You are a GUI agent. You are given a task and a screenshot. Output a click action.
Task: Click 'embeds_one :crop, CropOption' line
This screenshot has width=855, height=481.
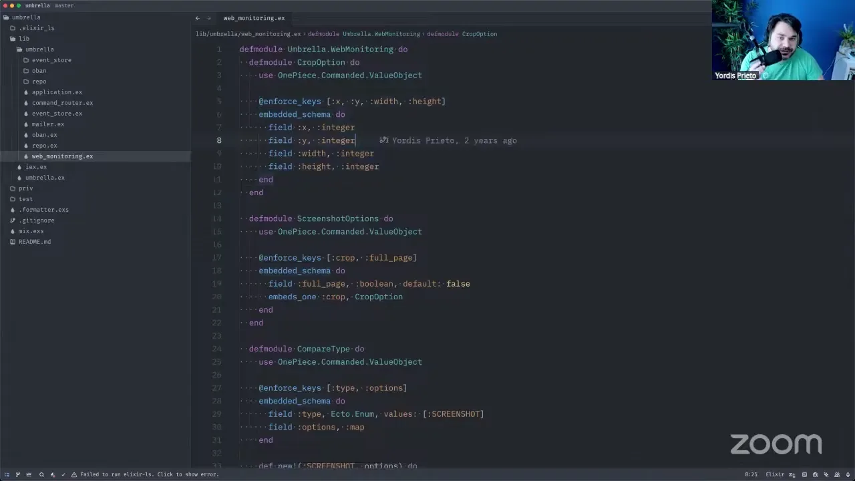pos(335,297)
